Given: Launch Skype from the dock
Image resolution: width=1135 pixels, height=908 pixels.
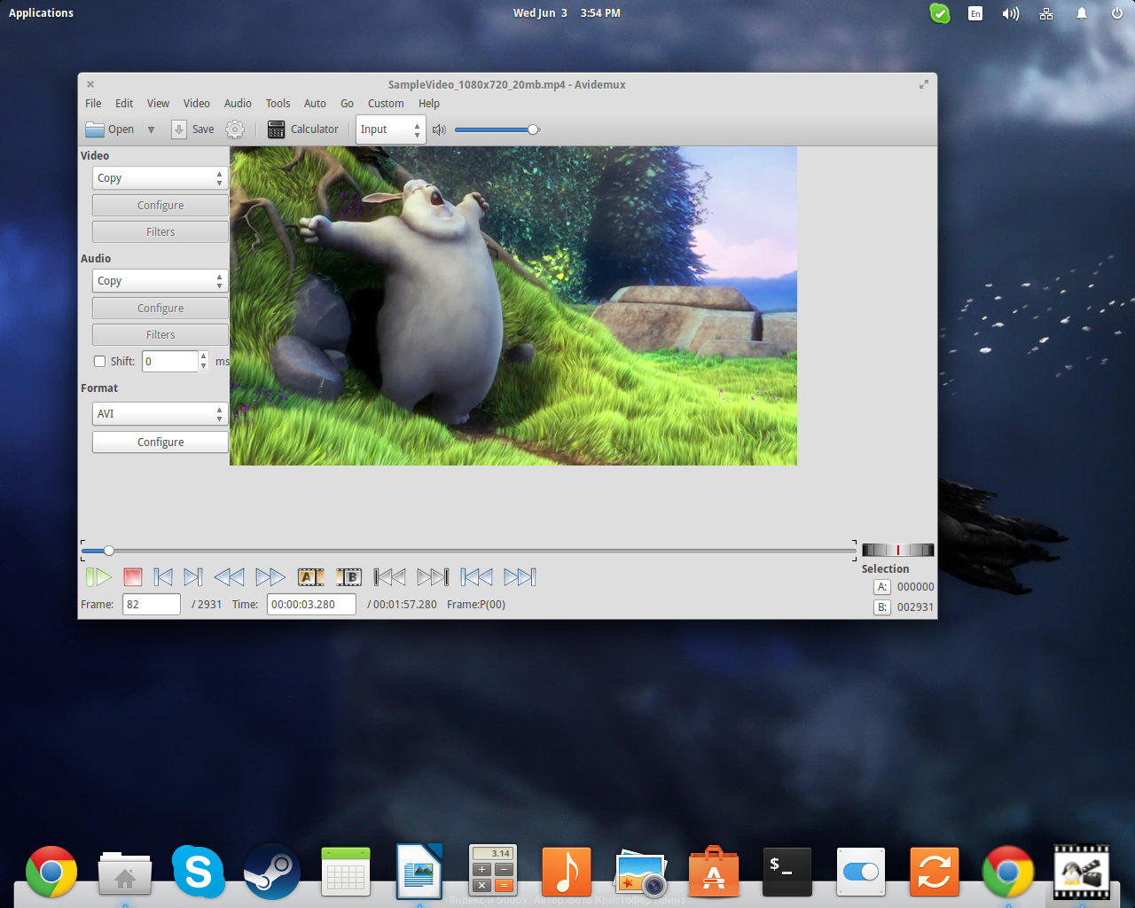Looking at the screenshot, I should click(x=199, y=871).
